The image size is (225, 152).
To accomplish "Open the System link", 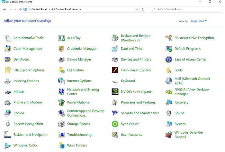I will 180,124.
